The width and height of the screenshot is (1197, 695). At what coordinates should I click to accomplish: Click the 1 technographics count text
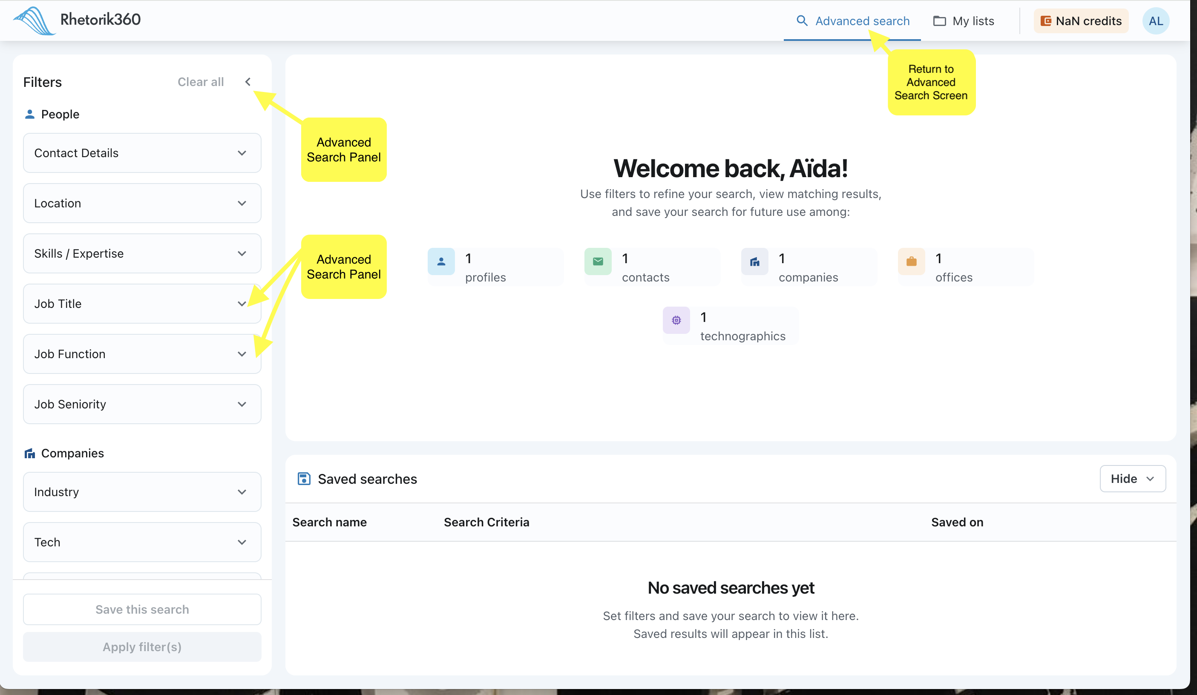(x=742, y=327)
